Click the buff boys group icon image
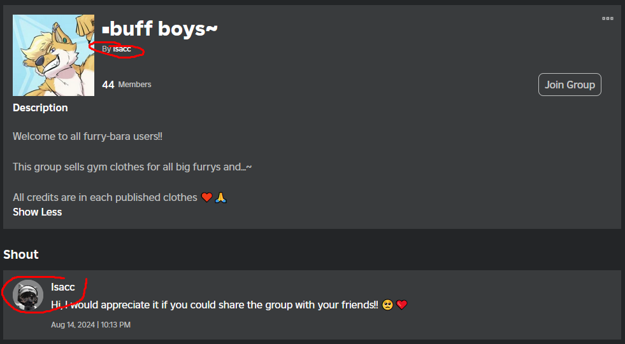 (x=54, y=55)
